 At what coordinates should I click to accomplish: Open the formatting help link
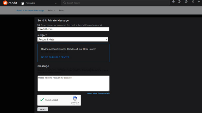(104, 93)
